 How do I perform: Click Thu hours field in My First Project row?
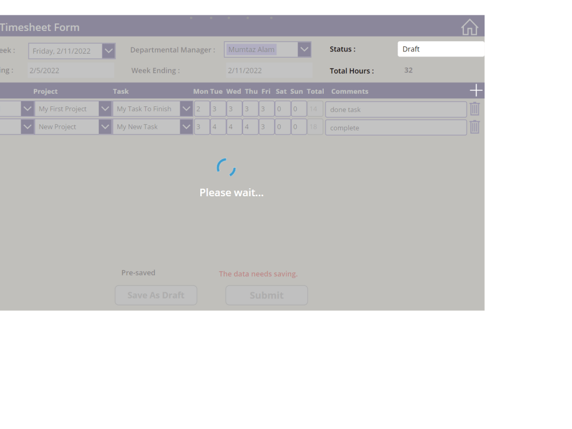[251, 109]
